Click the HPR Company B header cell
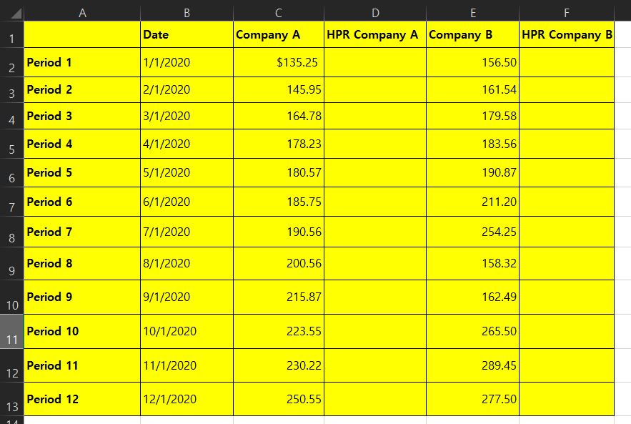631x424 pixels. click(x=566, y=34)
